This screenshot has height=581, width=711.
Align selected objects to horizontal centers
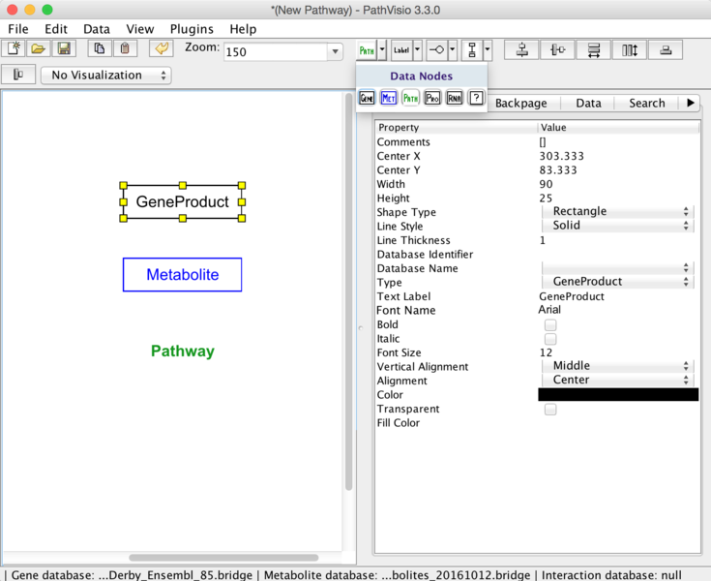[522, 50]
